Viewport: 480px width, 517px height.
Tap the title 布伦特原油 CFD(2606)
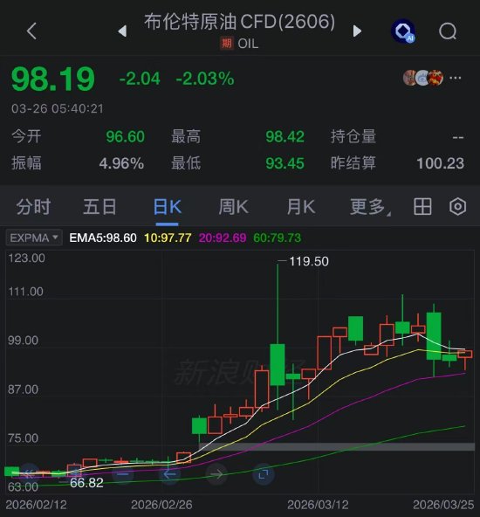click(x=239, y=22)
